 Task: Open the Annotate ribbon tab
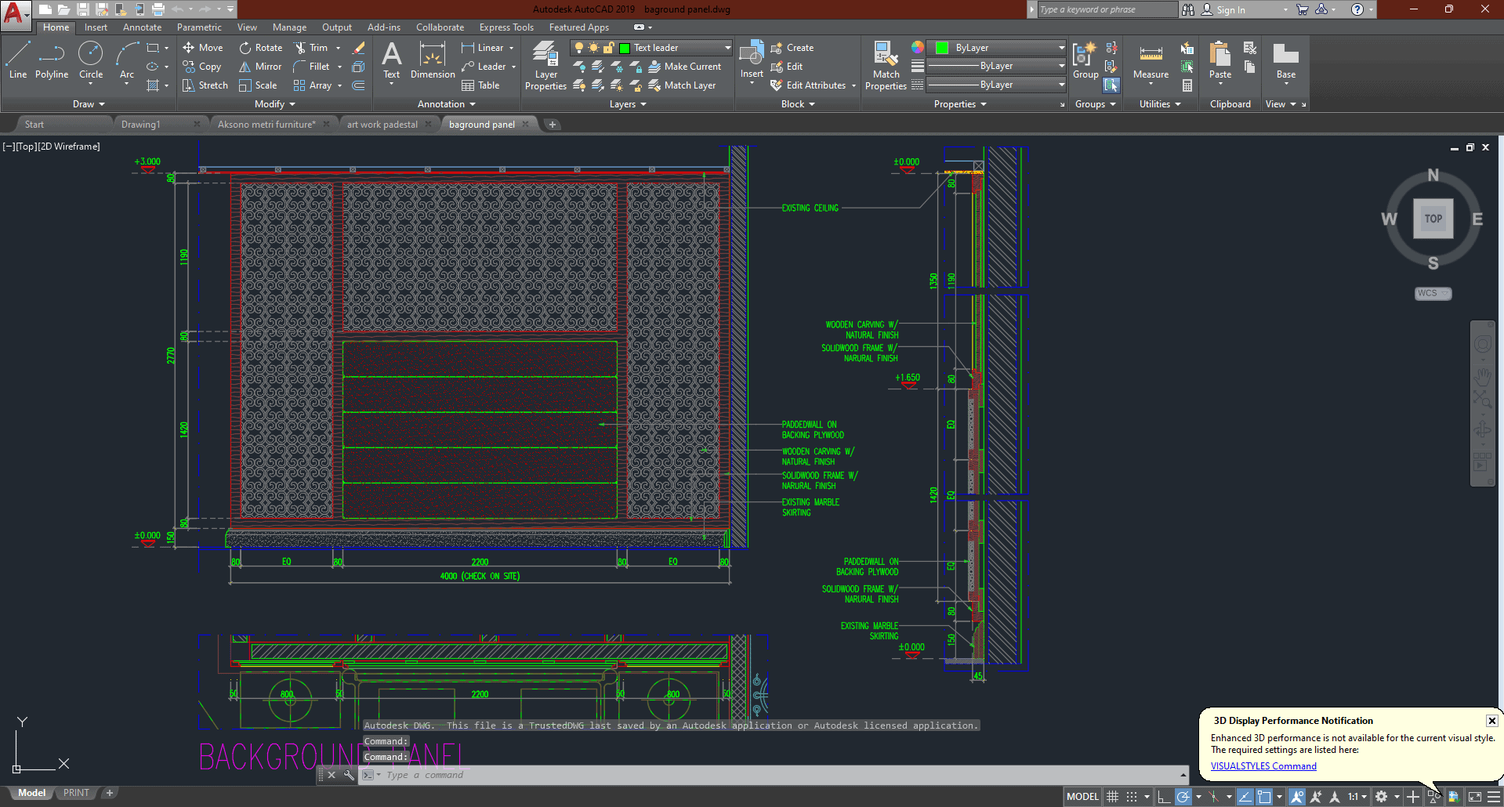(142, 27)
